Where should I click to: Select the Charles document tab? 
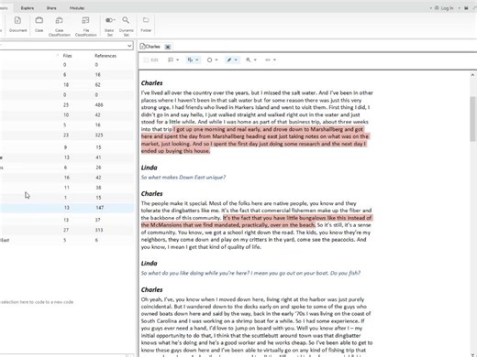152,47
